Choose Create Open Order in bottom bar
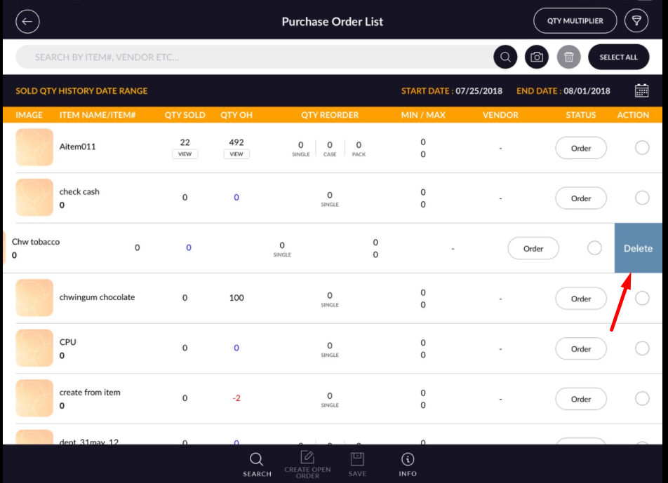This screenshot has width=668, height=483. pyautogui.click(x=307, y=464)
